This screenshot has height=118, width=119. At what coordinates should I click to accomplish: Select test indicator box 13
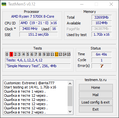point(60,54)
